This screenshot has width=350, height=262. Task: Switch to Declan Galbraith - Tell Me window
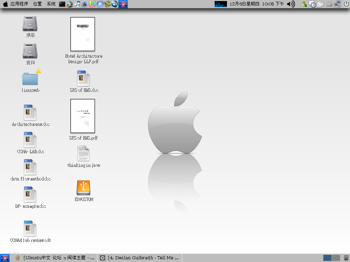click(x=139, y=258)
